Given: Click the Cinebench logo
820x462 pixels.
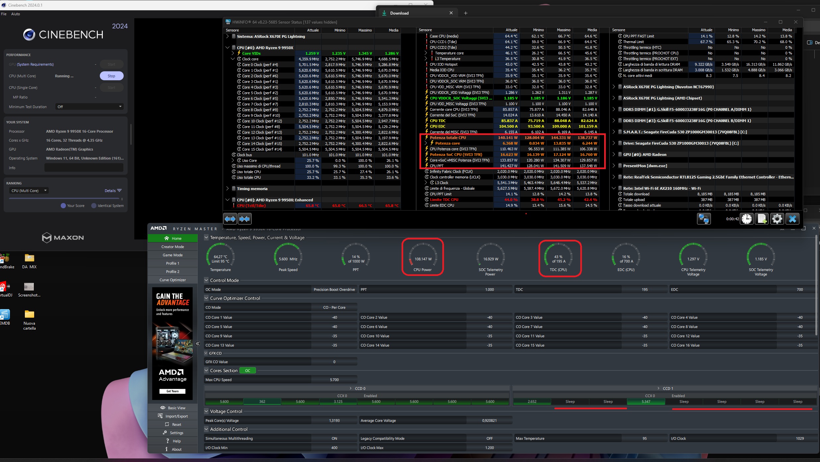Looking at the screenshot, I should (63, 34).
